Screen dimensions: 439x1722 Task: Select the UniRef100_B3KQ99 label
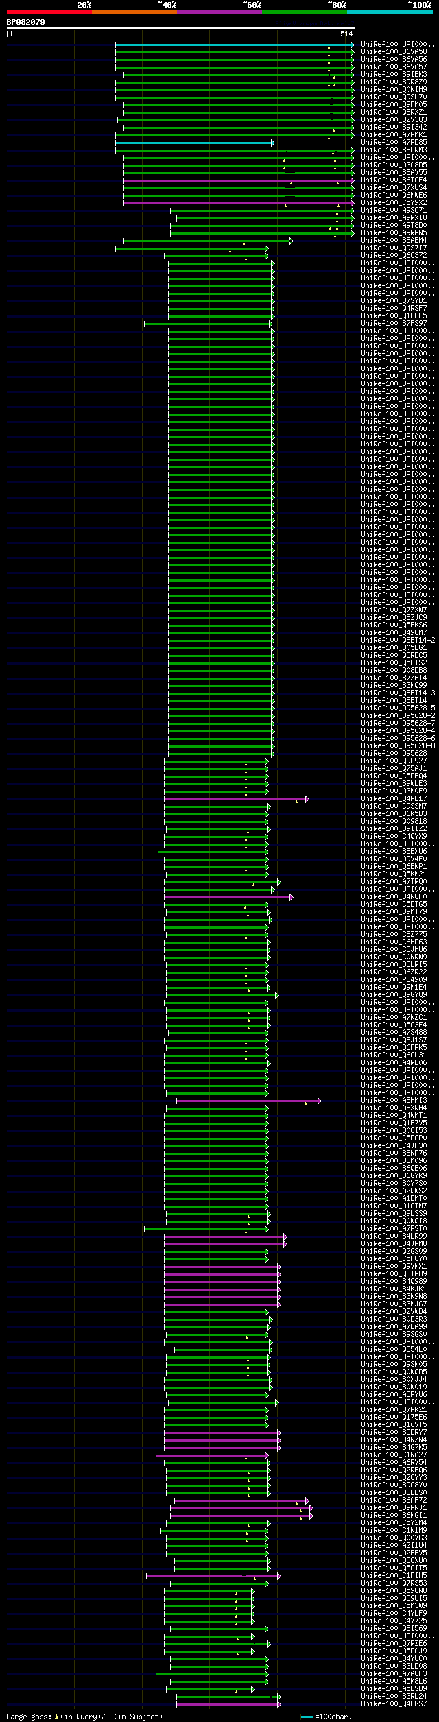394,686
